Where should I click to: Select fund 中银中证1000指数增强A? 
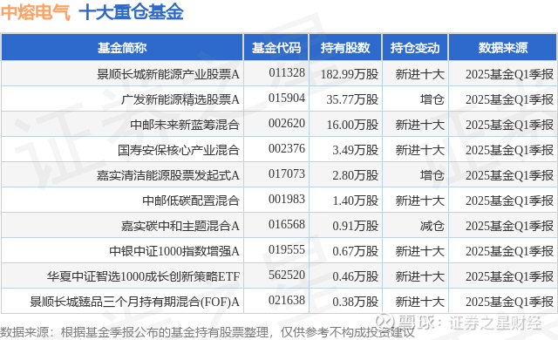pyautogui.click(x=174, y=251)
